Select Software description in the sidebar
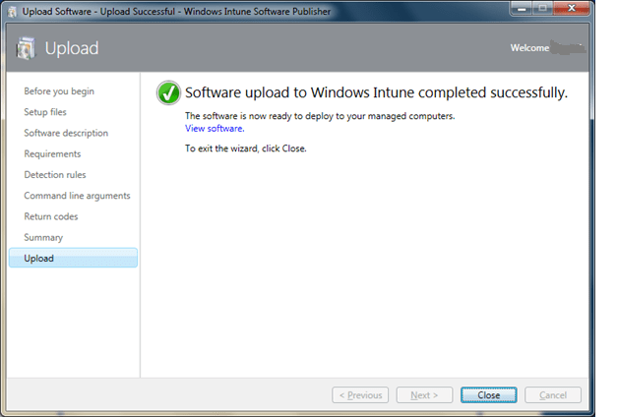 pyautogui.click(x=66, y=133)
